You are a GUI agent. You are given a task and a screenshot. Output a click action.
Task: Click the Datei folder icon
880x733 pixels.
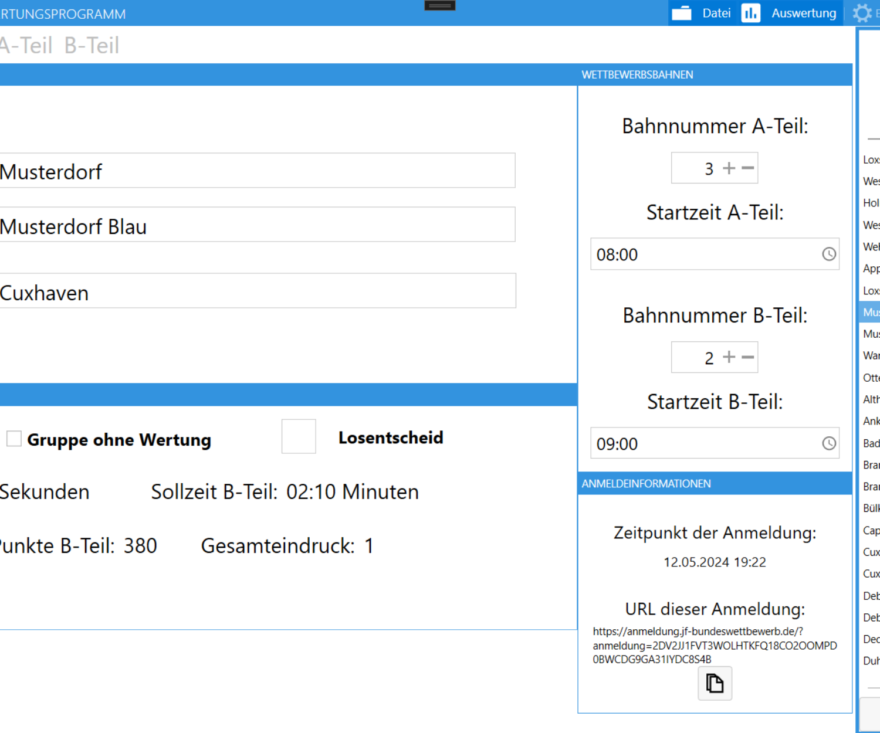[681, 13]
